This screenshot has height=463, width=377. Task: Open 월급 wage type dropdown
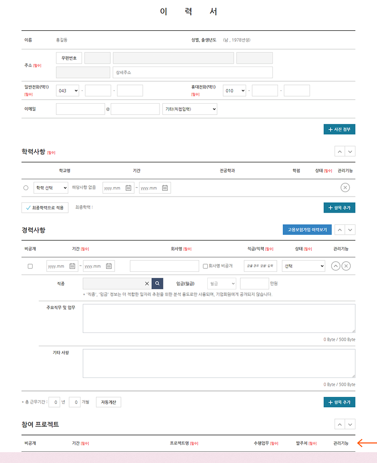222,284
